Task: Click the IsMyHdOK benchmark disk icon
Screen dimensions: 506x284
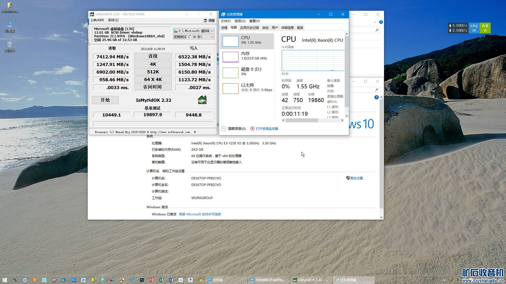Action: click(x=202, y=100)
